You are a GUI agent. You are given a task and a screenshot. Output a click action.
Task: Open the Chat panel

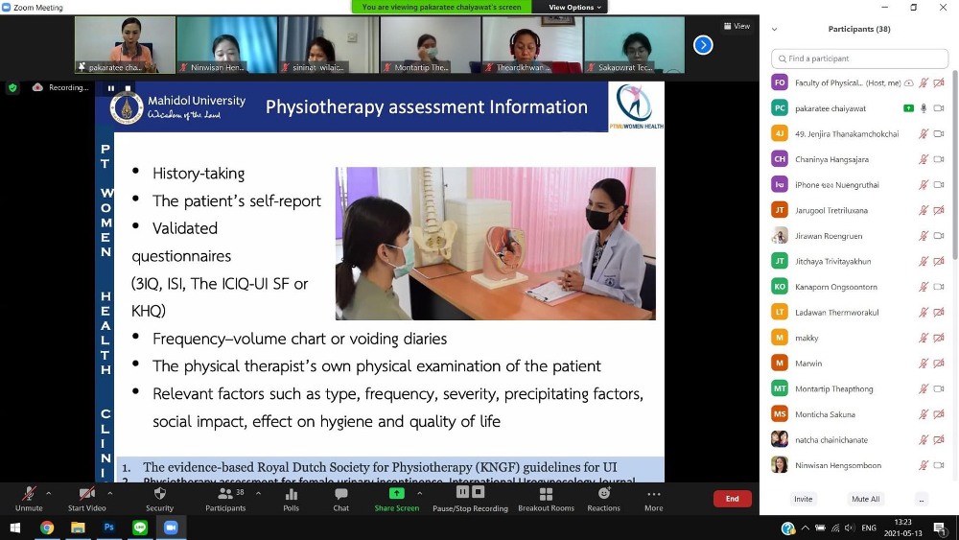coord(340,498)
